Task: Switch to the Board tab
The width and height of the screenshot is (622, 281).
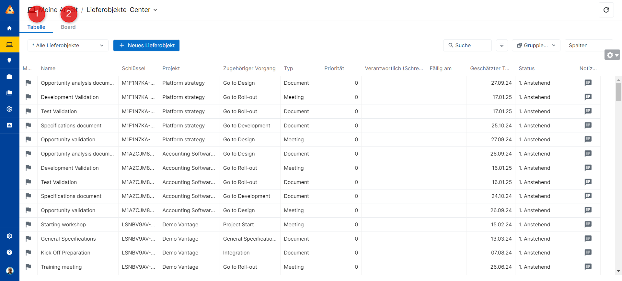Action: [x=68, y=27]
